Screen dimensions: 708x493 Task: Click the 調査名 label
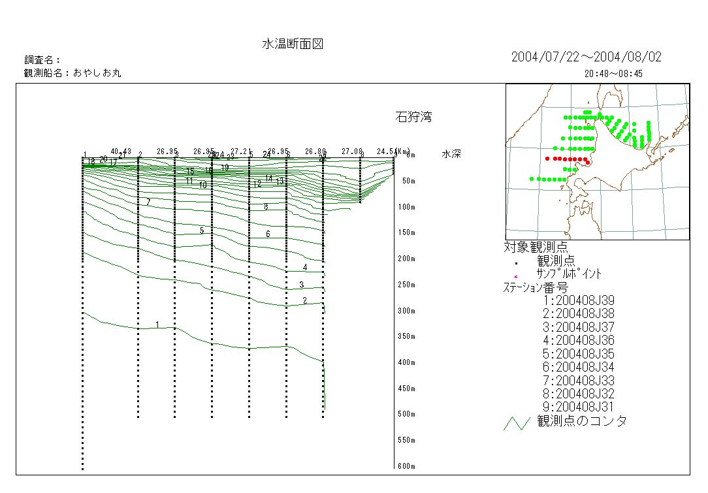click(42, 60)
